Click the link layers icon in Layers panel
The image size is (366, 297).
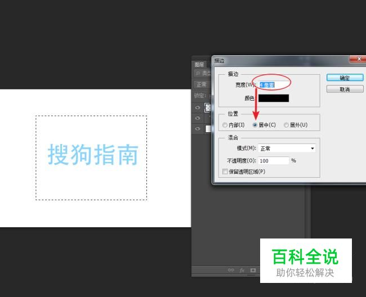point(231,270)
